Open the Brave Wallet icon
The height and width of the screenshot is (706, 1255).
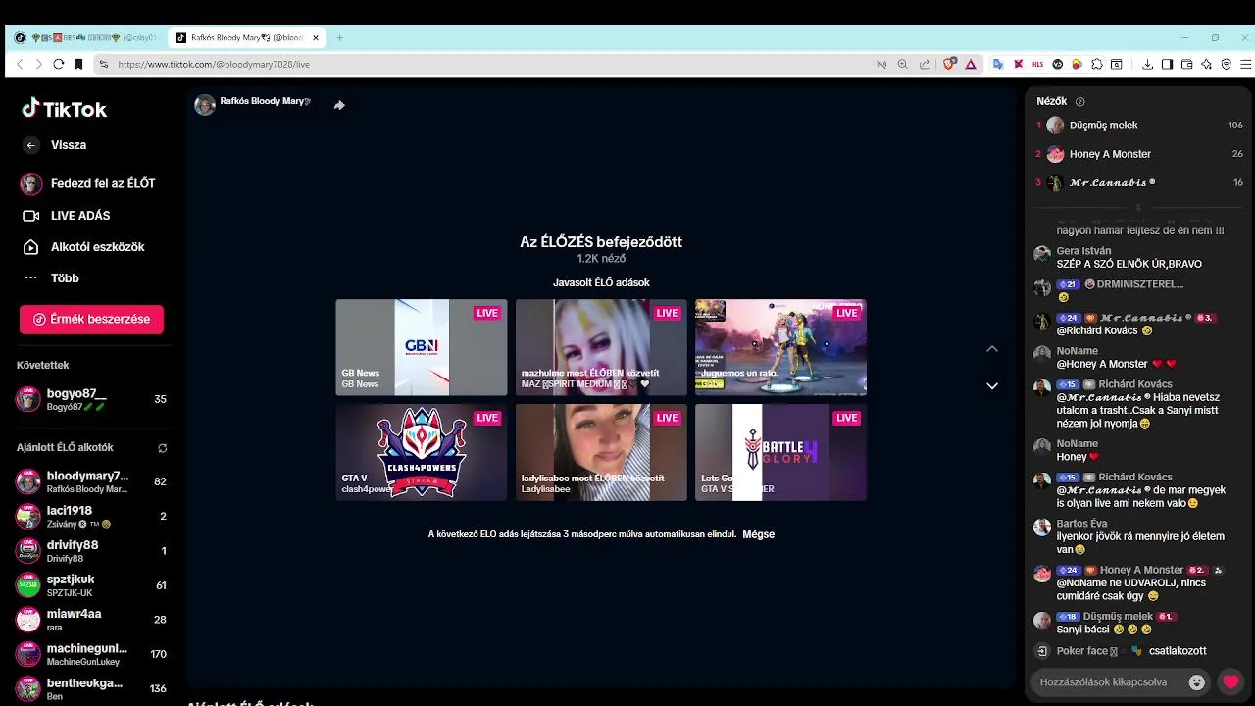click(x=1186, y=64)
